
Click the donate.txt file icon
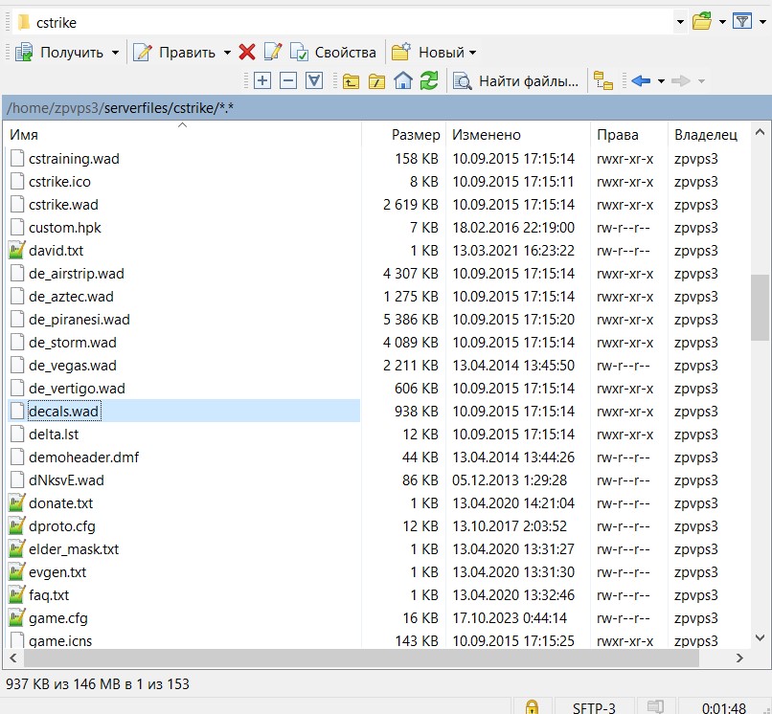(x=16, y=502)
